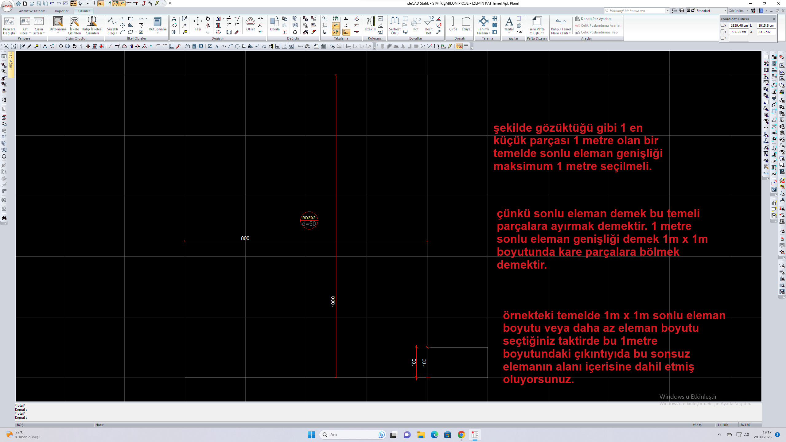Click the binoculars icon in left sidebar
The width and height of the screenshot is (786, 442).
coord(4,218)
